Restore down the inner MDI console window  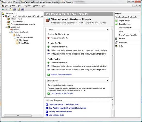tap(136, 6)
